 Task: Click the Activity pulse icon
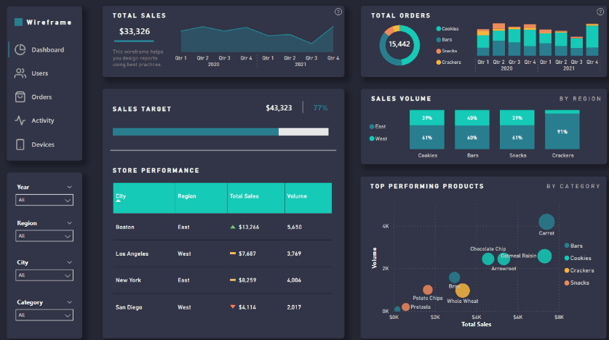20,121
